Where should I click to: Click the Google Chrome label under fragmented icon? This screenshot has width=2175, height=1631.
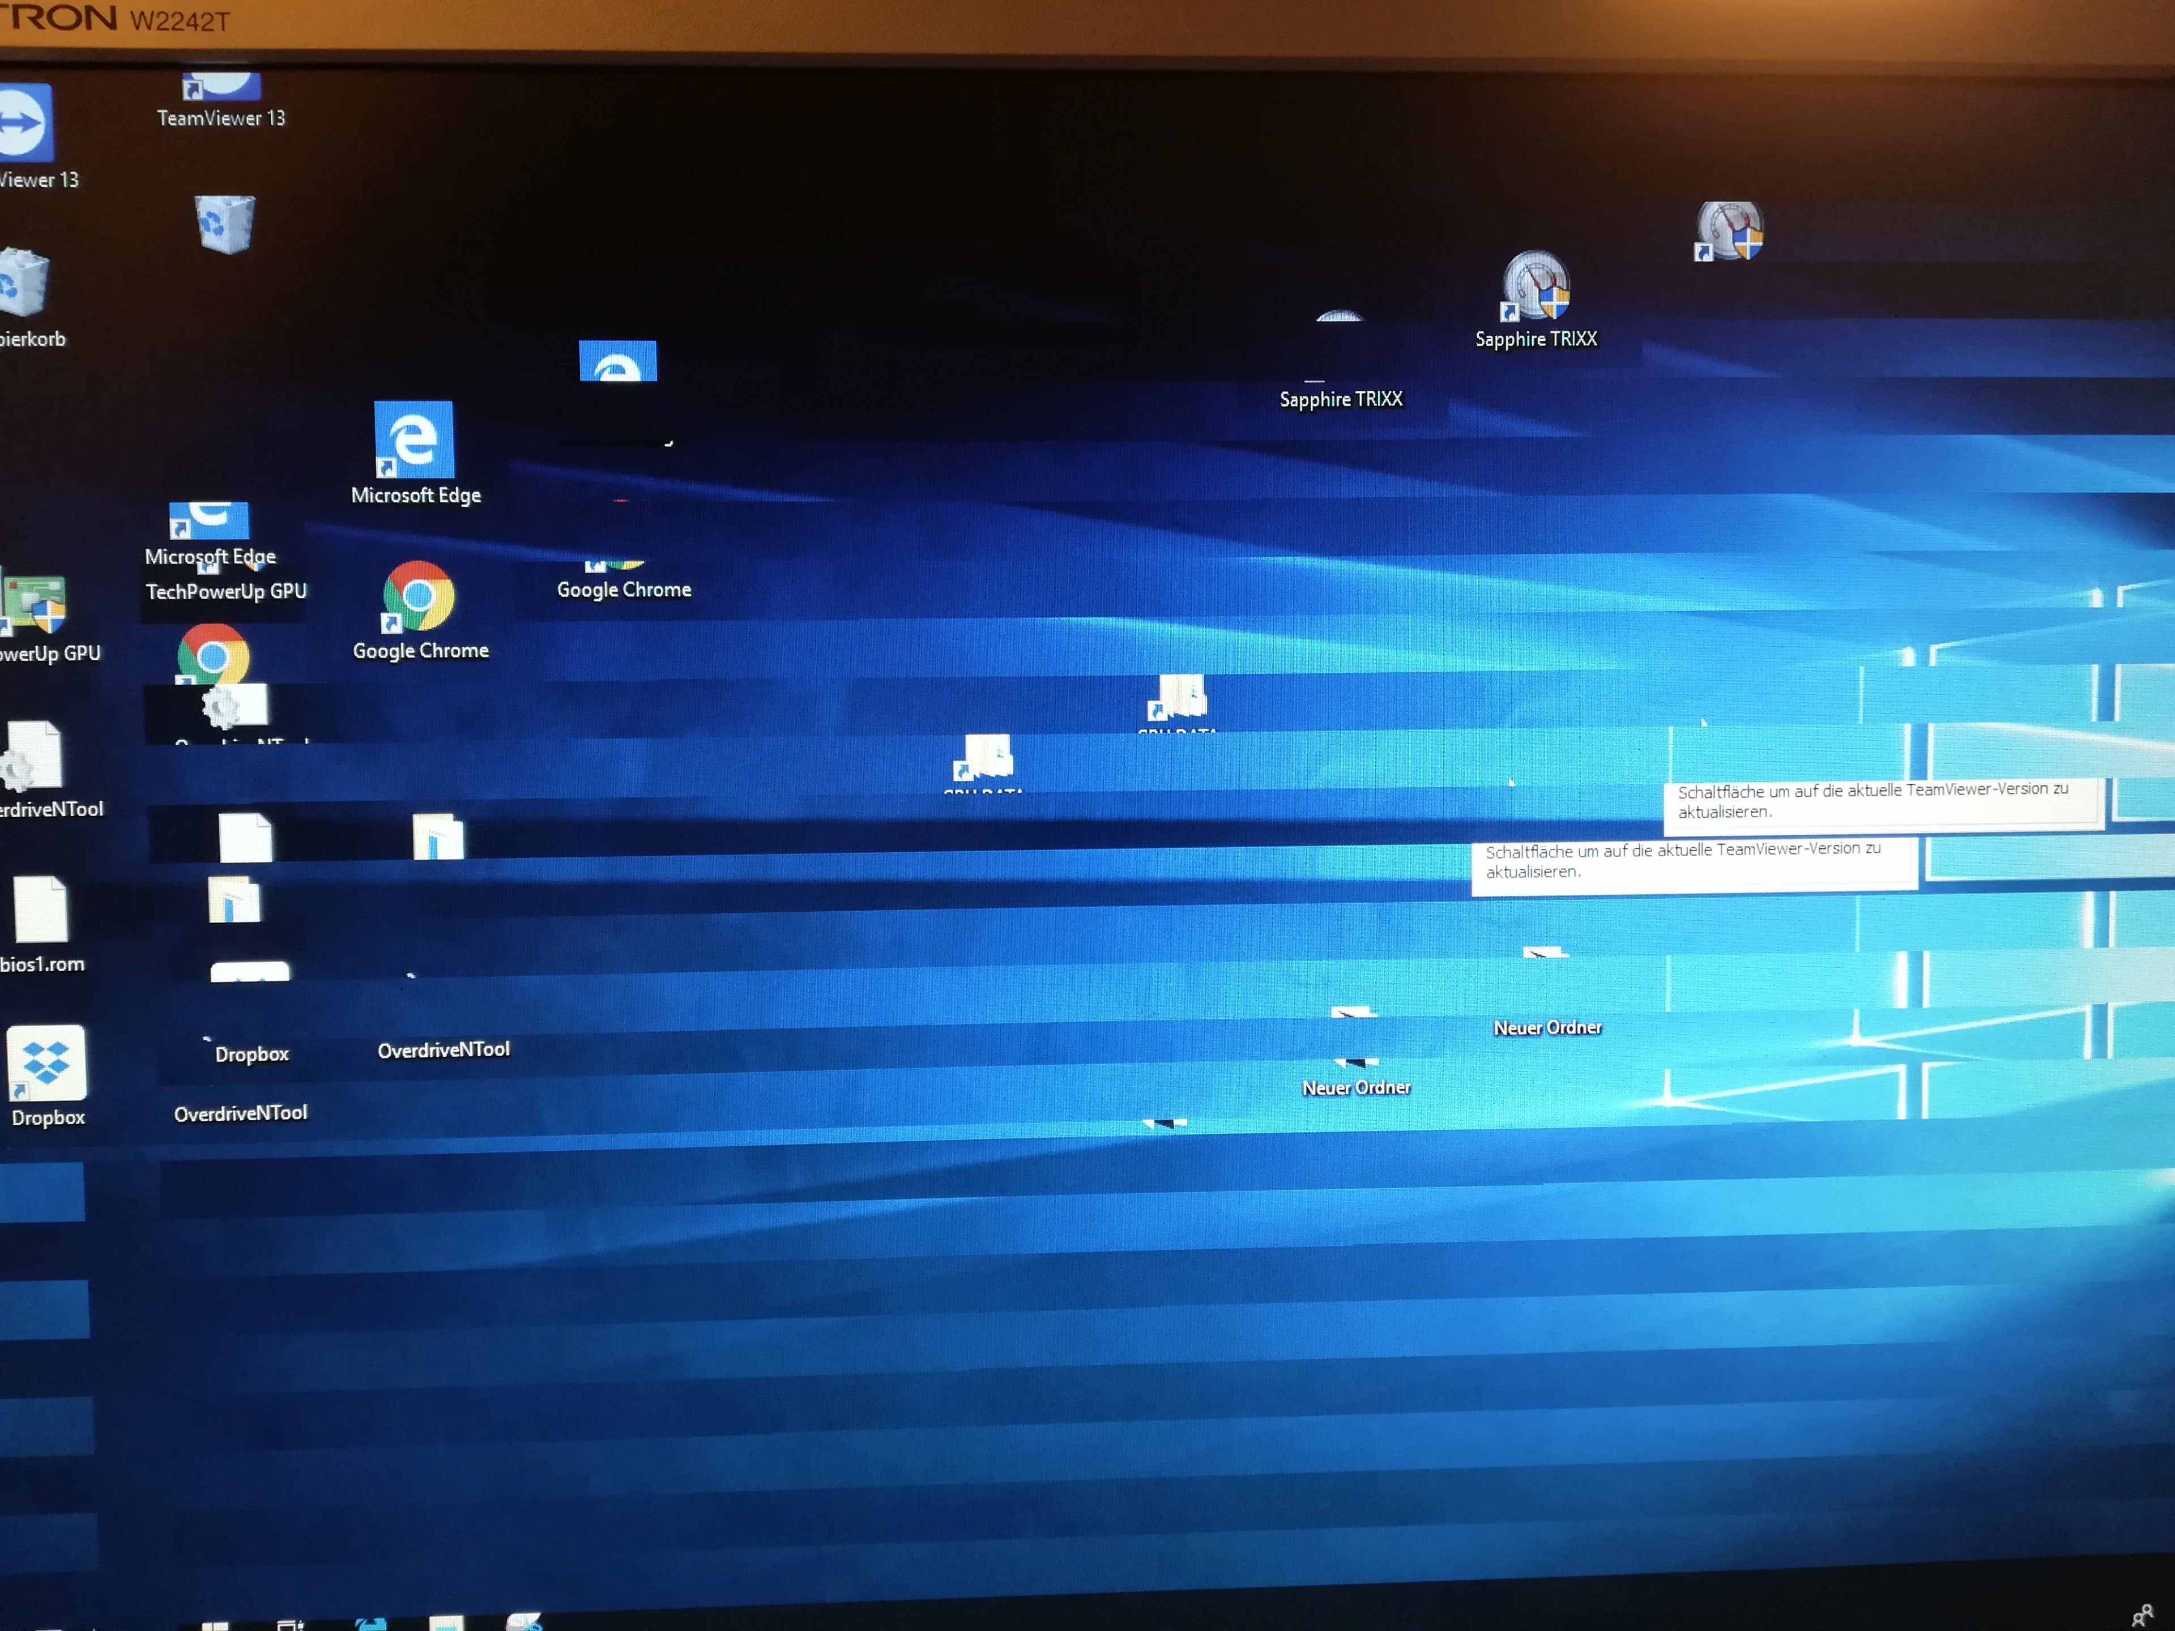(x=624, y=590)
